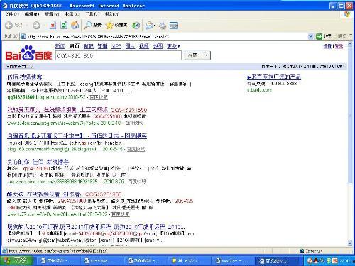Click the Print toolbar icon
Screen dimensions: 355x266
[163, 25]
